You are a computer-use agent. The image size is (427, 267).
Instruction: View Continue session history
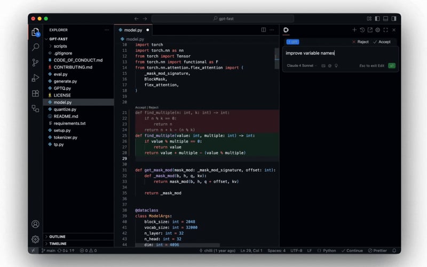pyautogui.click(x=362, y=30)
